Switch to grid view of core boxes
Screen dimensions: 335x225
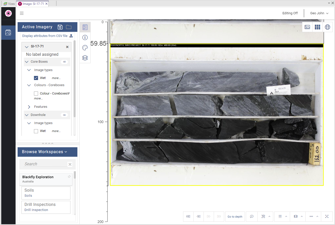tap(317, 27)
